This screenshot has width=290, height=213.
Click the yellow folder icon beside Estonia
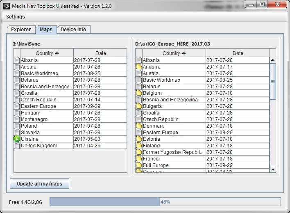click(x=139, y=139)
